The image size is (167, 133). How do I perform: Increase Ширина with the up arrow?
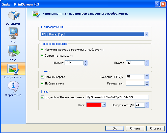click(x=86, y=62)
